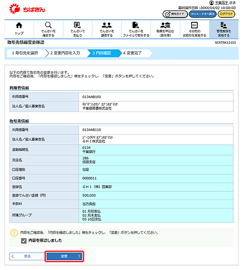This screenshot has width=243, height=270.
Task: Select the でんさいを譲渡する menu label
Action: [x=107, y=33]
